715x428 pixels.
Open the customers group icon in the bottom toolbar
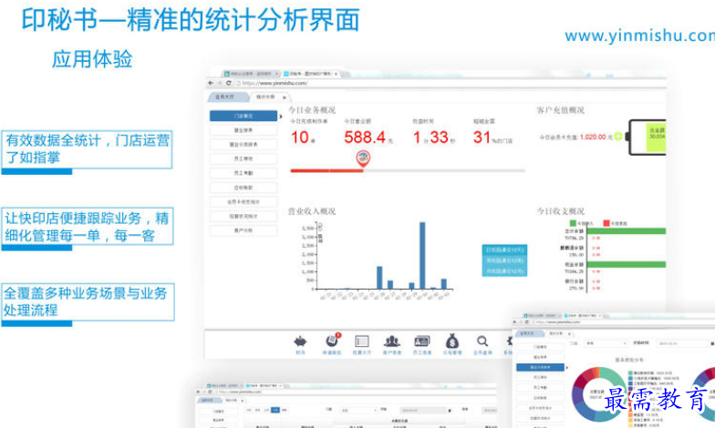tap(392, 341)
